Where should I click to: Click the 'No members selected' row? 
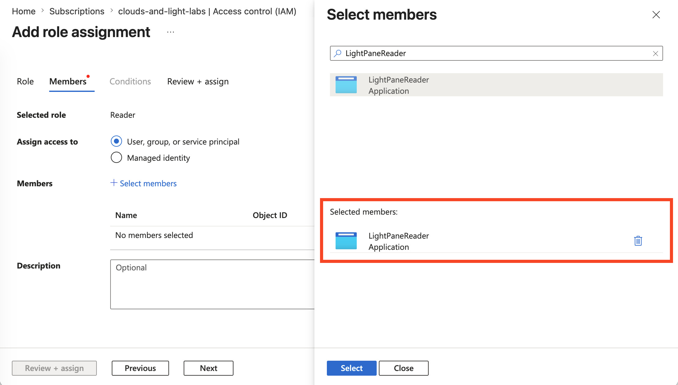point(212,235)
